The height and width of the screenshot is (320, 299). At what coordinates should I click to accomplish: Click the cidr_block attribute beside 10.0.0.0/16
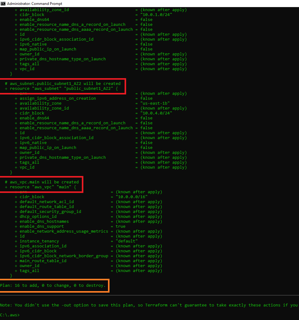32,197
